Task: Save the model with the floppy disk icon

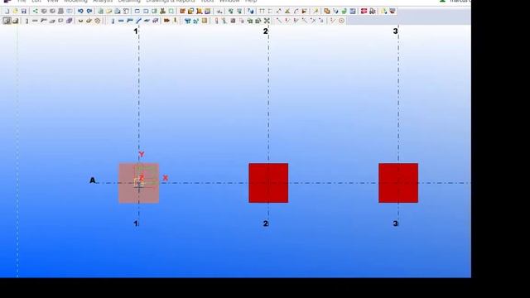Action: [x=24, y=11]
